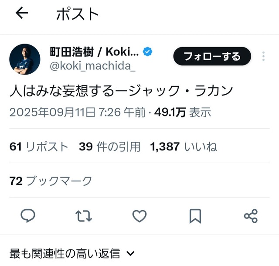Bookmark the post with bookmark icon
Viewport: 279px width, 266px height.
pos(195,216)
